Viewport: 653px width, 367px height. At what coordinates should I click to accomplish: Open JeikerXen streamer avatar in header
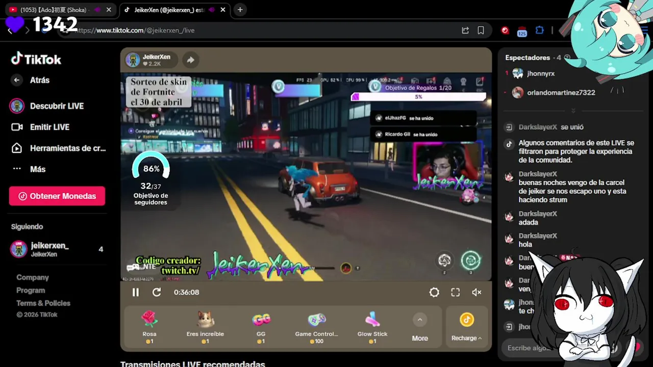pyautogui.click(x=133, y=60)
